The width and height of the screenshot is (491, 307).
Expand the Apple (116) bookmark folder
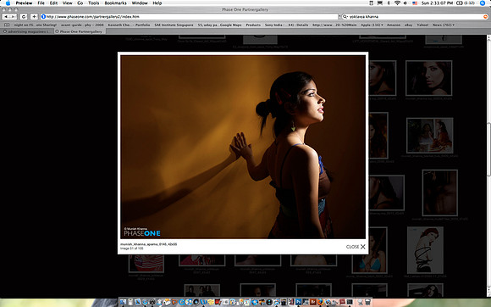click(x=372, y=25)
